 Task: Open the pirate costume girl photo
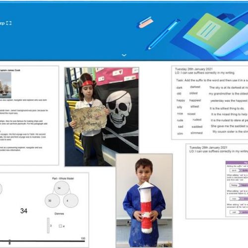tap(102, 117)
